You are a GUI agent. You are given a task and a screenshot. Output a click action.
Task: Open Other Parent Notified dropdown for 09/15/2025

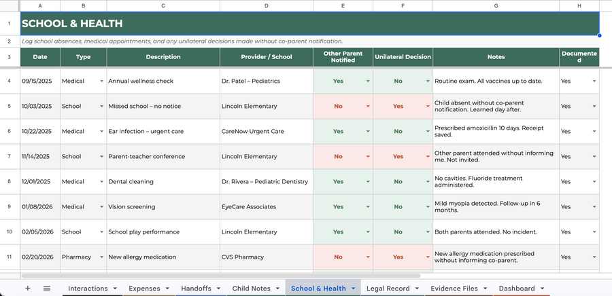(368, 81)
